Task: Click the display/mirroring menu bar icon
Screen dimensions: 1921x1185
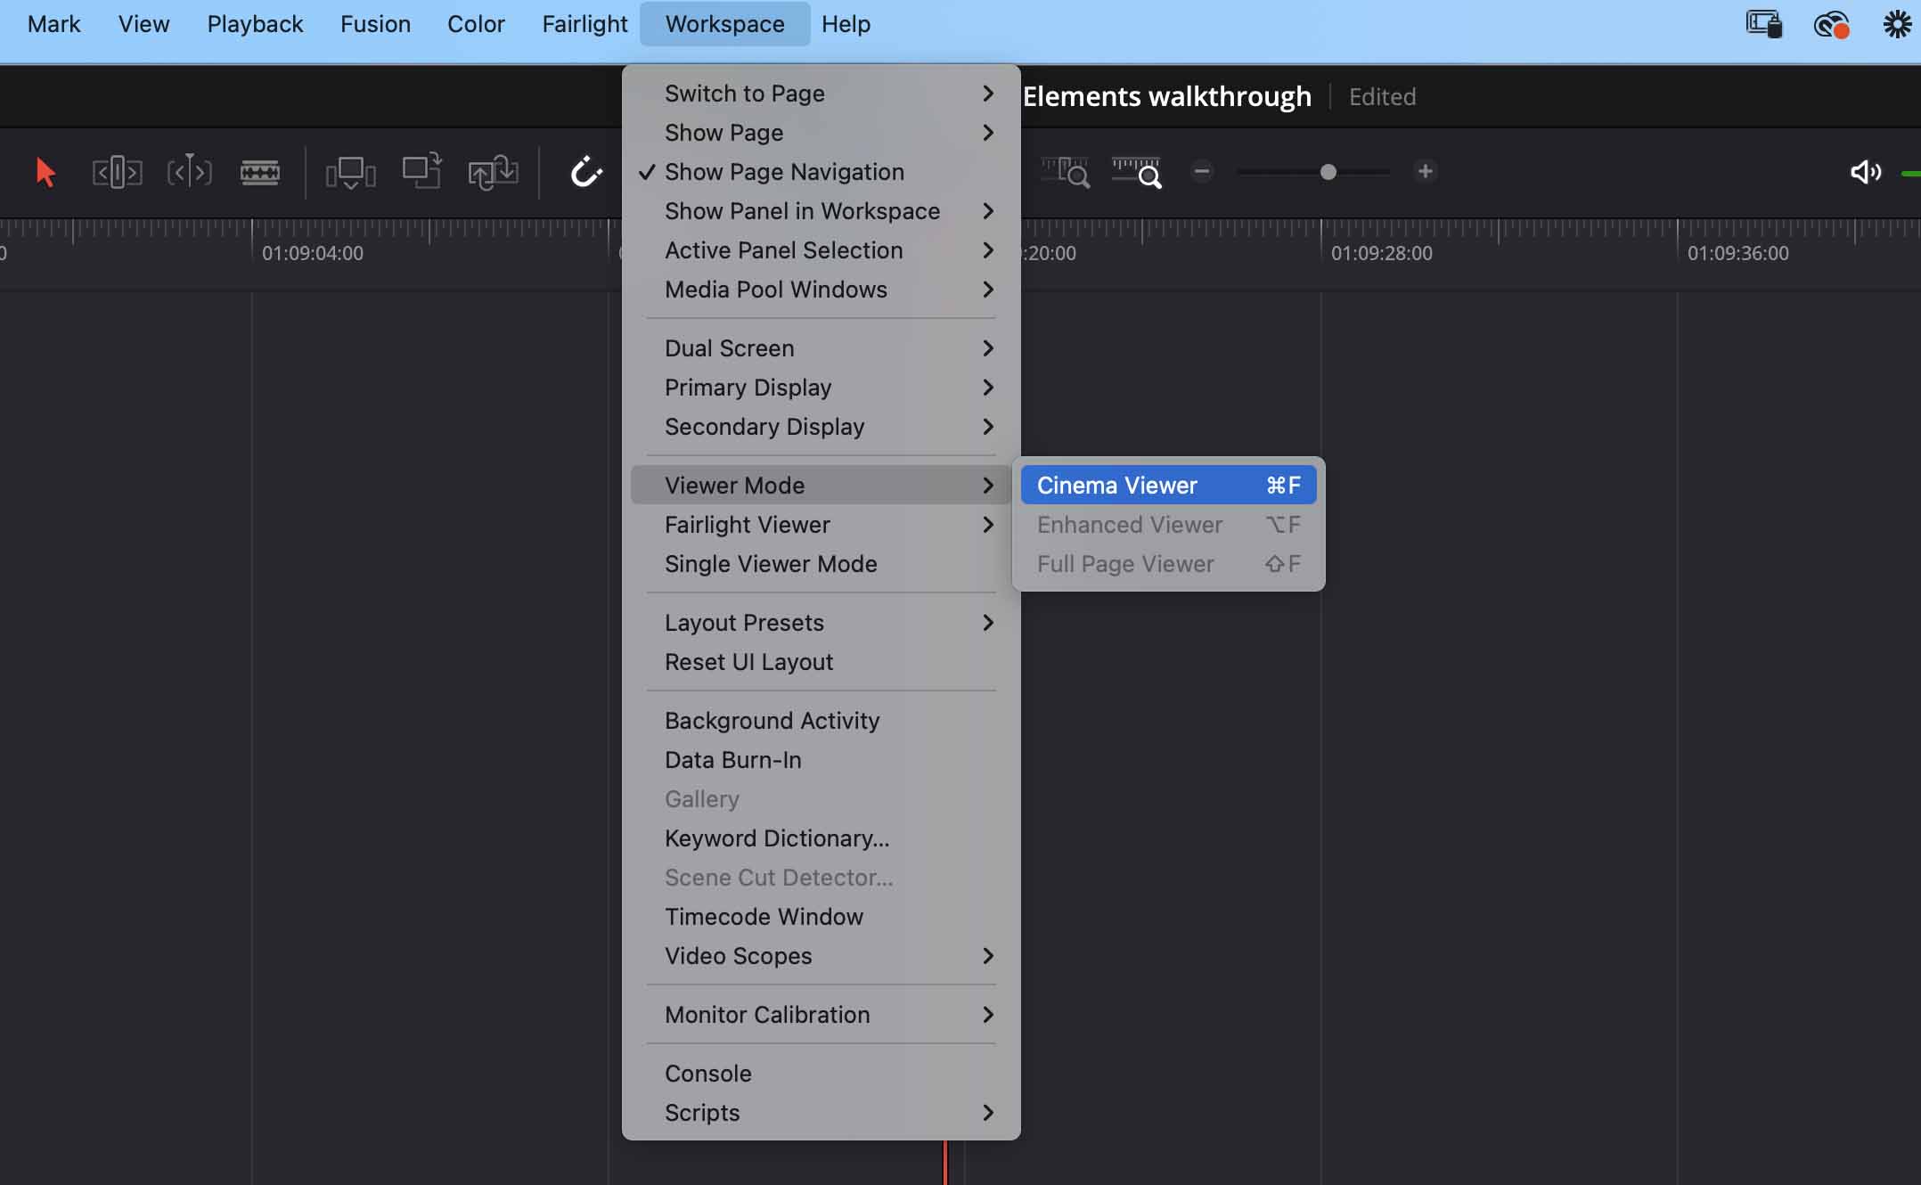Action: [x=1763, y=24]
